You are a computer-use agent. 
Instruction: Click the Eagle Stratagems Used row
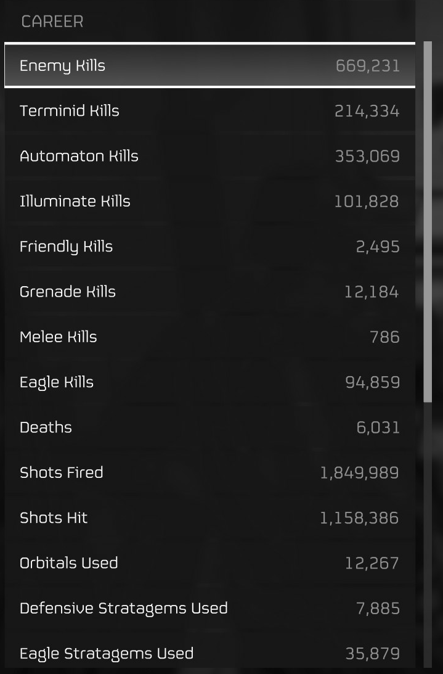click(x=209, y=653)
